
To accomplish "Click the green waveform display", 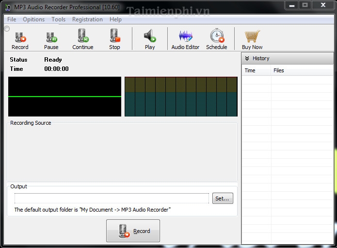I will pos(64,97).
